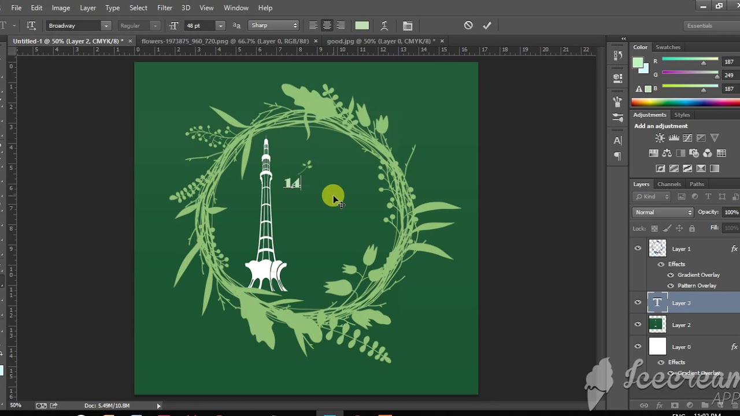This screenshot has width=740, height=416.
Task: Open the Regular font style dropdown
Action: pos(154,25)
